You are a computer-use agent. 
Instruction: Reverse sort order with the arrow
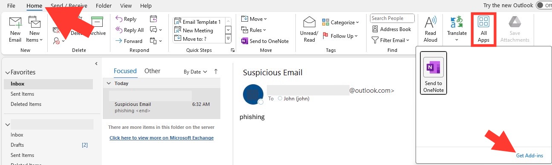tap(216, 71)
